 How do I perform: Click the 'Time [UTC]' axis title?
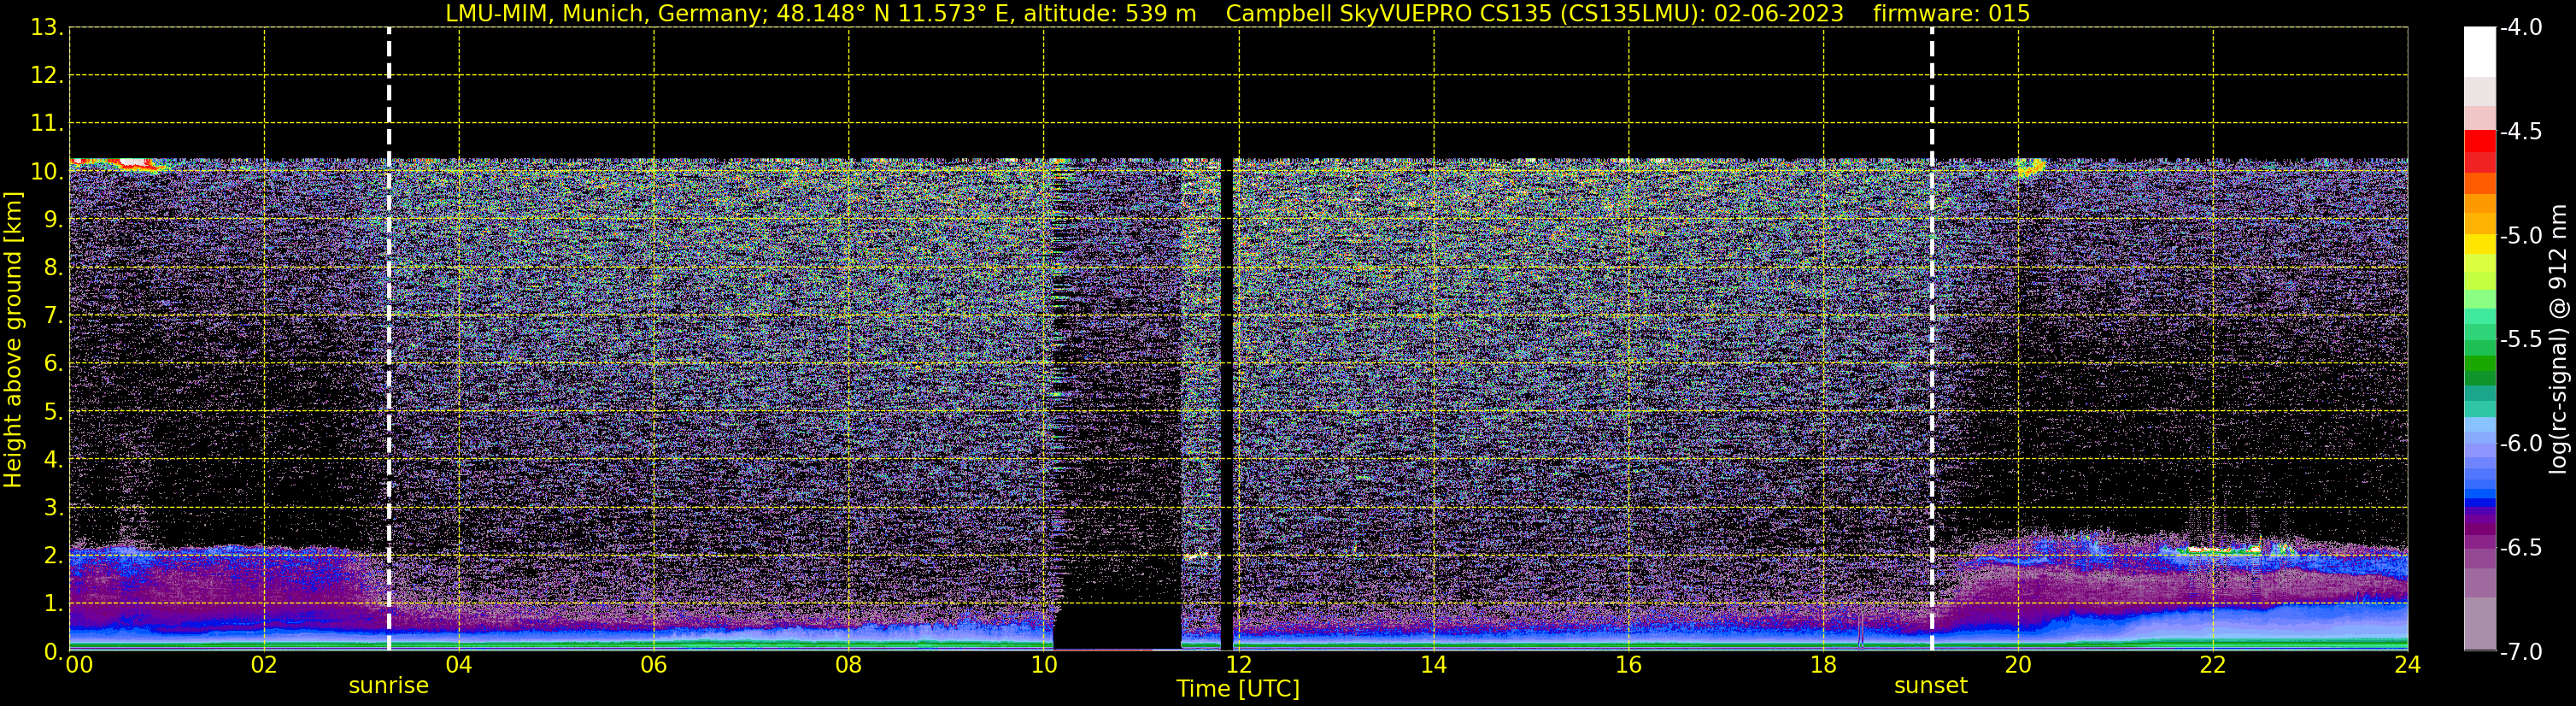[1238, 689]
